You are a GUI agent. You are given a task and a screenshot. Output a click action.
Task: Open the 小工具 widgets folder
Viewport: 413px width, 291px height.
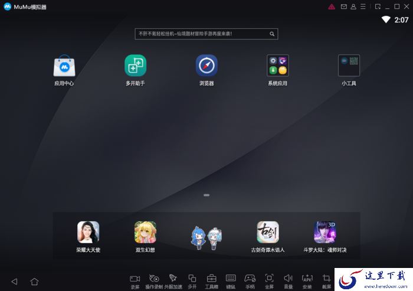[349, 66]
